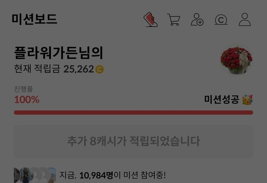
Task: Click the cat photo avatar in participant stack
Action: 26,175
